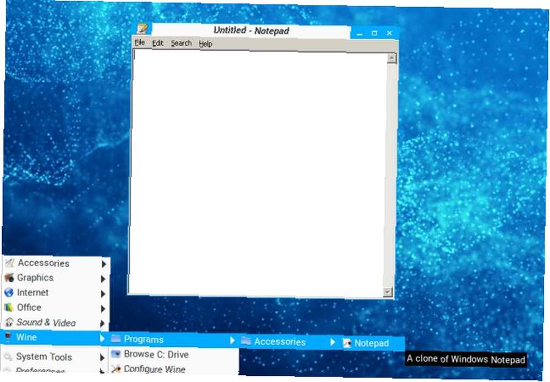Open the Graphics menu category

click(56, 278)
